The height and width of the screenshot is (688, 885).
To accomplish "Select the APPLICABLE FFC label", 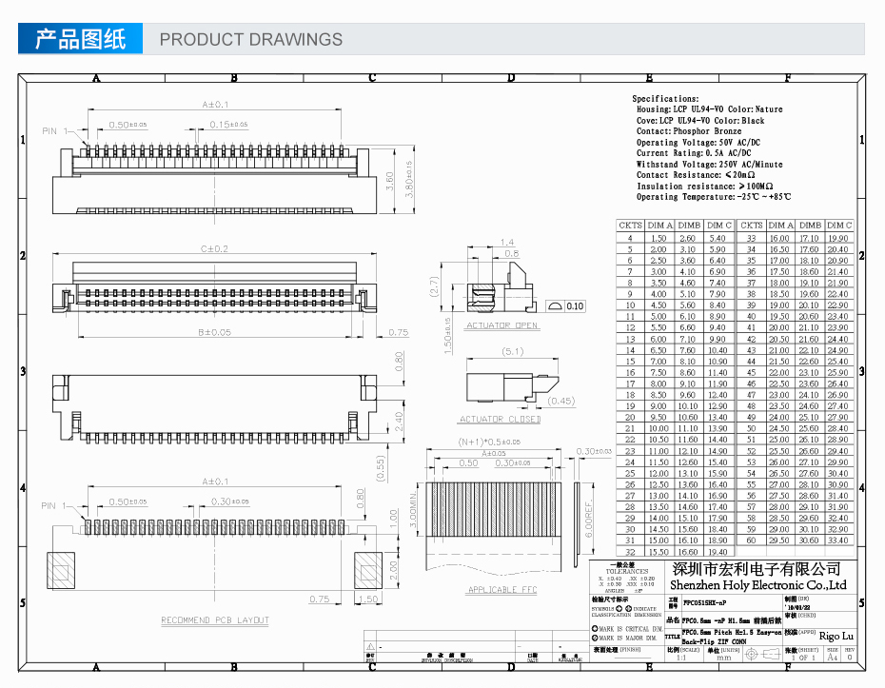I will pos(502,590).
